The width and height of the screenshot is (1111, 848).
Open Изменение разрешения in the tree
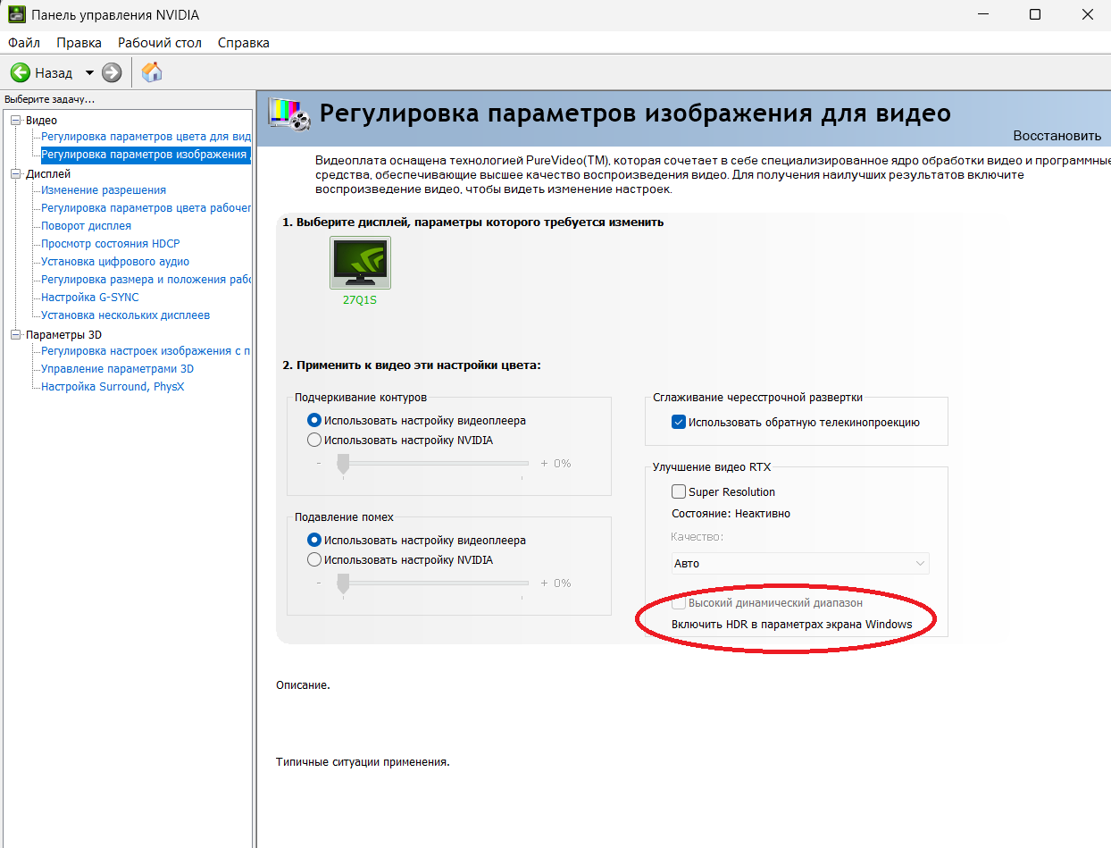point(104,190)
